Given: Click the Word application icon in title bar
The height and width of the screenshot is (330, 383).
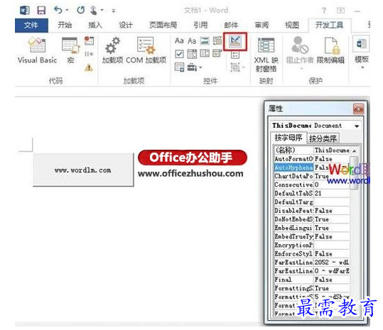Looking at the screenshot, I should click(x=24, y=10).
